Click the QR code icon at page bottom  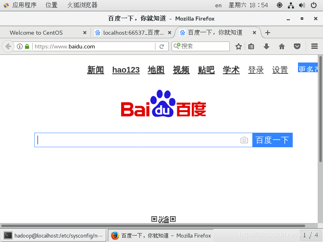(x=164, y=219)
